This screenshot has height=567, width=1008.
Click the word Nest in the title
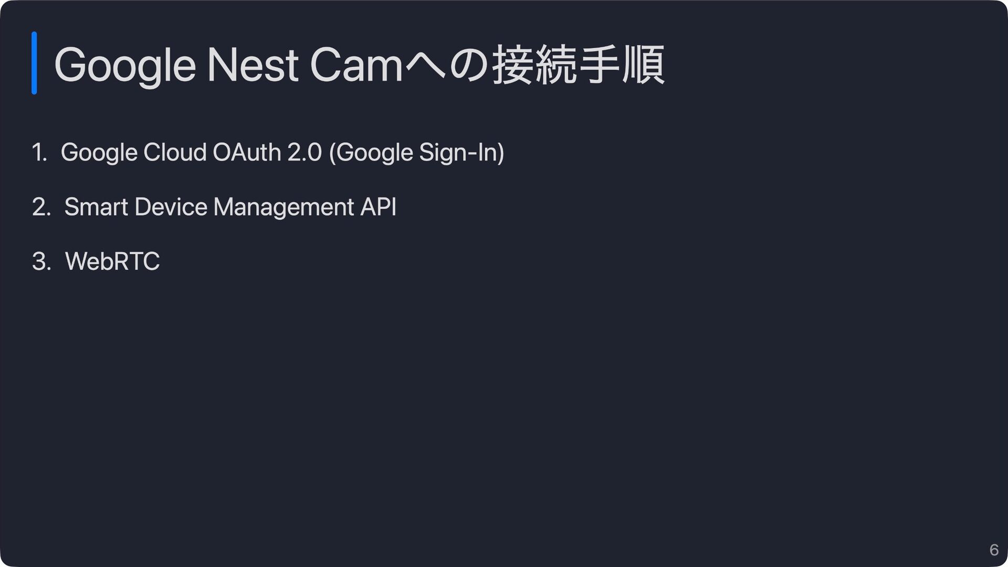click(x=253, y=65)
